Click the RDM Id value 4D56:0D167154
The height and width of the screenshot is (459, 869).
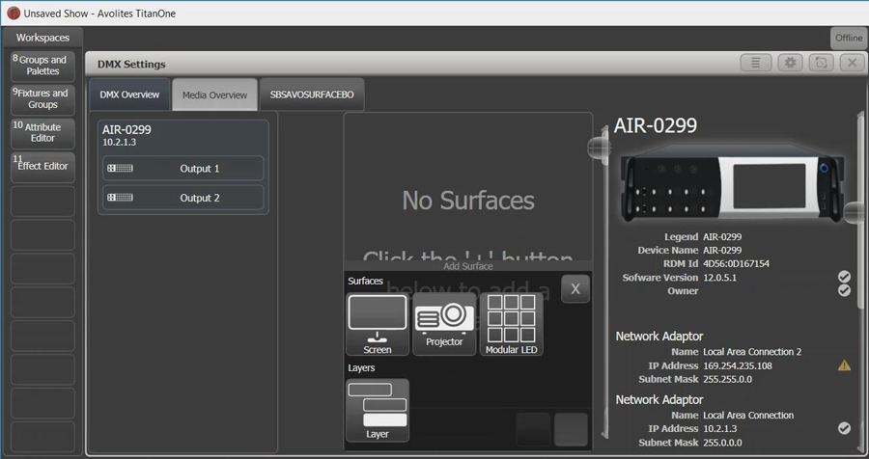point(736,263)
